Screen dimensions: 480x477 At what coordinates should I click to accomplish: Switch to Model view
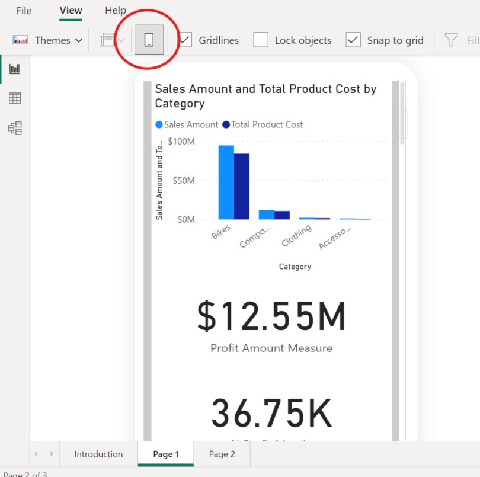pyautogui.click(x=14, y=127)
